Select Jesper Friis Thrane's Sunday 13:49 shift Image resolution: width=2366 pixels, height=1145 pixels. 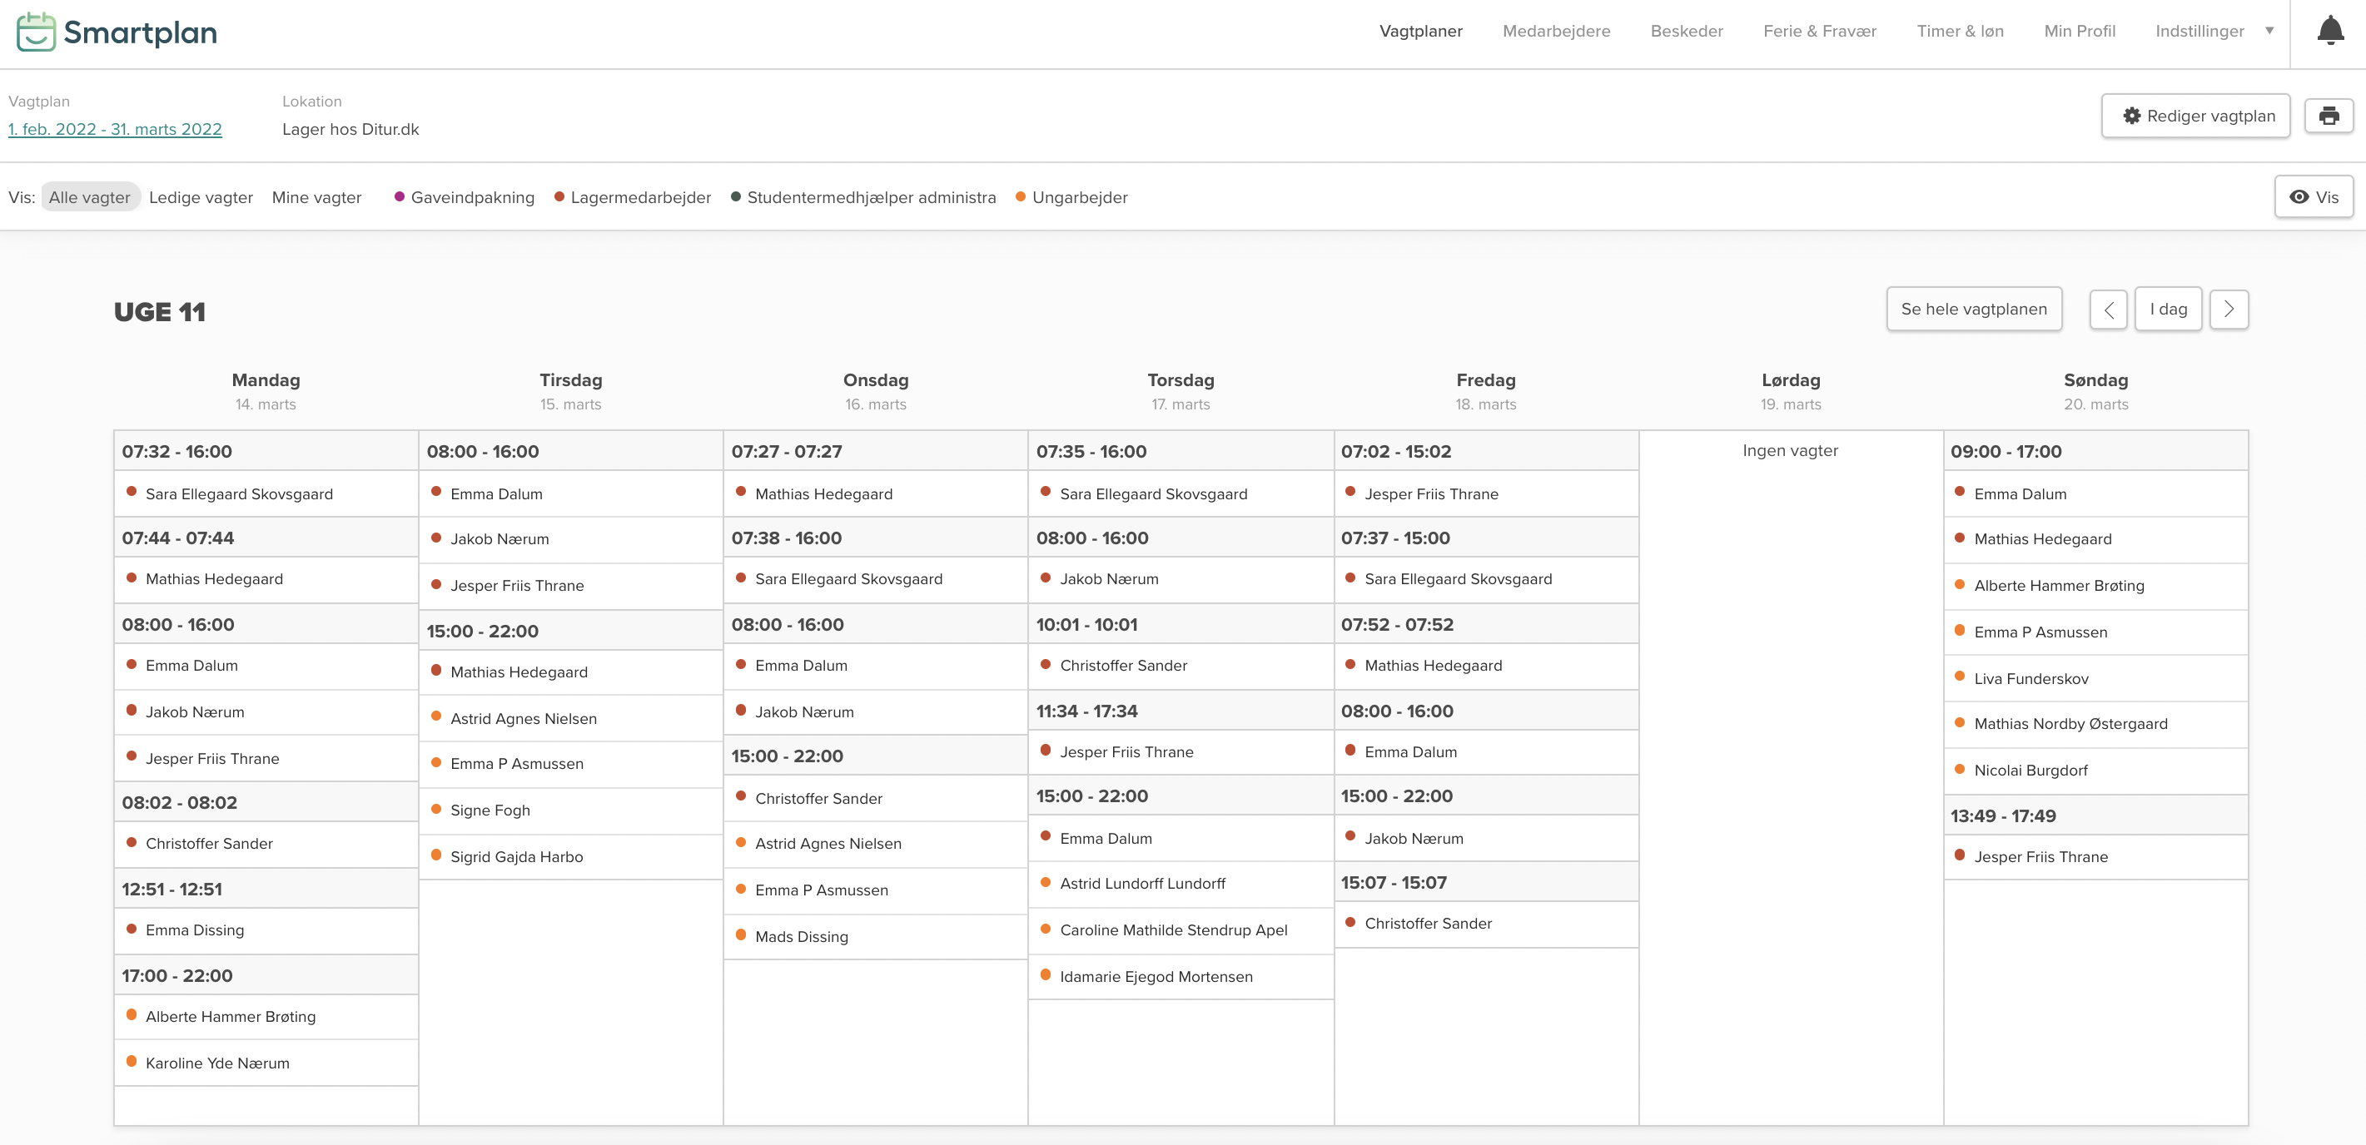point(2040,857)
